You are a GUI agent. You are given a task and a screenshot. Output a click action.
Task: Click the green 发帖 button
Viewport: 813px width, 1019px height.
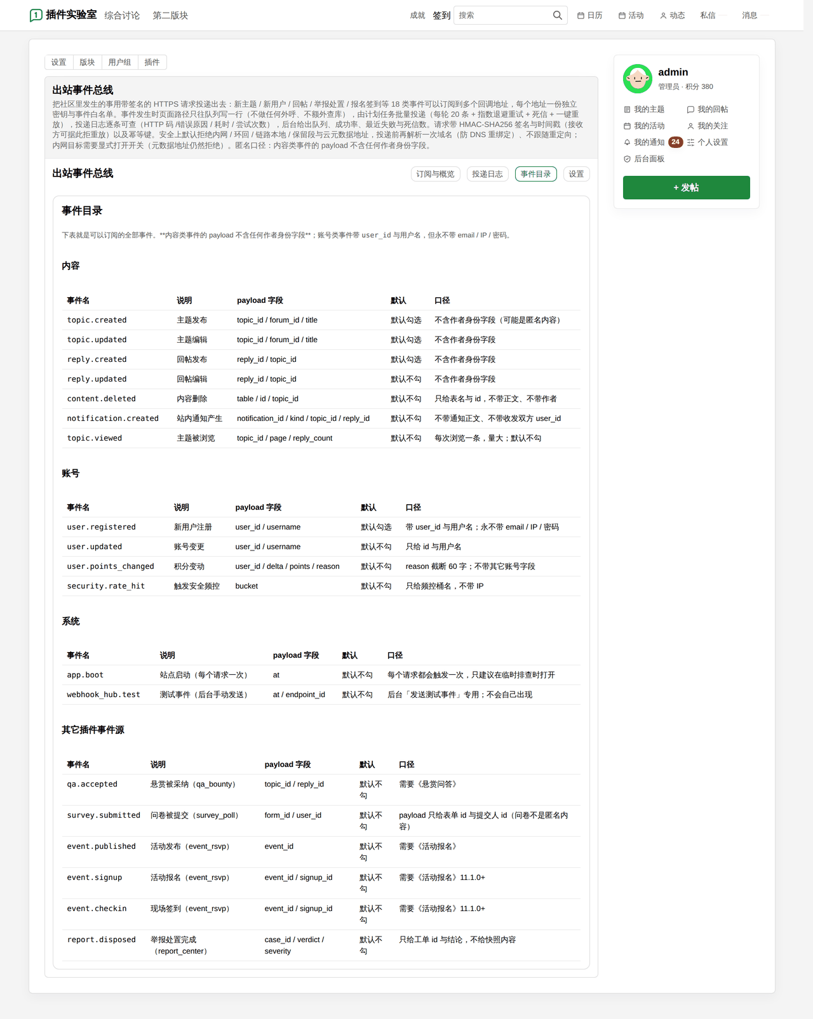pyautogui.click(x=686, y=187)
